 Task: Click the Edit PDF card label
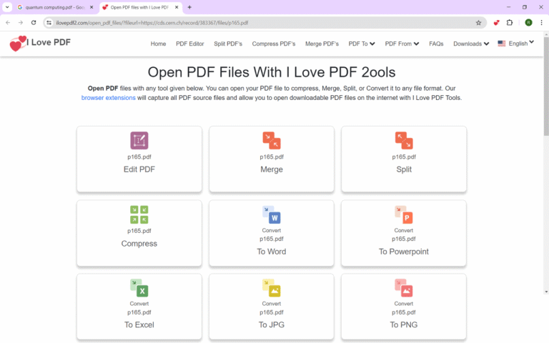[139, 169]
